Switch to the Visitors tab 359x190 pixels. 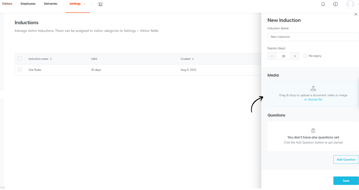coord(7,4)
